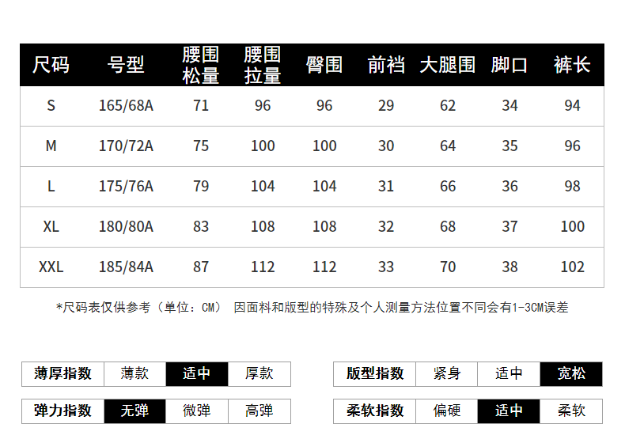Click the size chart disclaimer note
The height and width of the screenshot is (424, 625).
pyautogui.click(x=312, y=308)
